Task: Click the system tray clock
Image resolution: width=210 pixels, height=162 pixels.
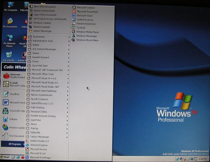Action: point(203,159)
